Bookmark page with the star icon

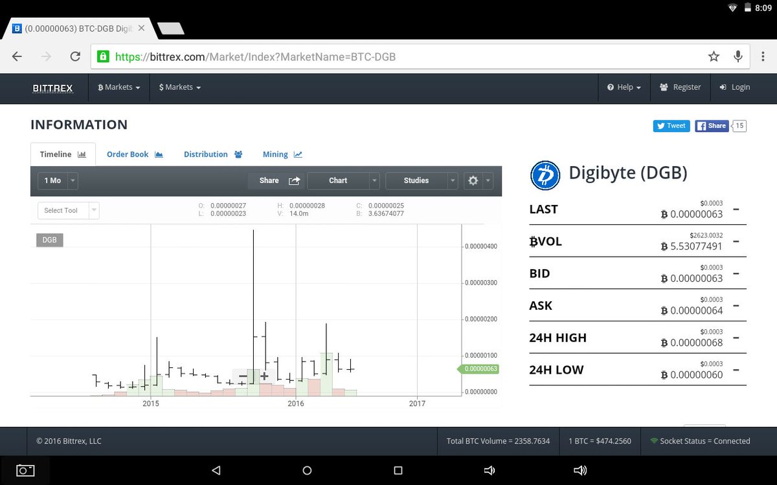point(714,56)
